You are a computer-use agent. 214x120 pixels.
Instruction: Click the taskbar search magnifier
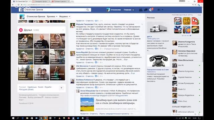[18, 118]
